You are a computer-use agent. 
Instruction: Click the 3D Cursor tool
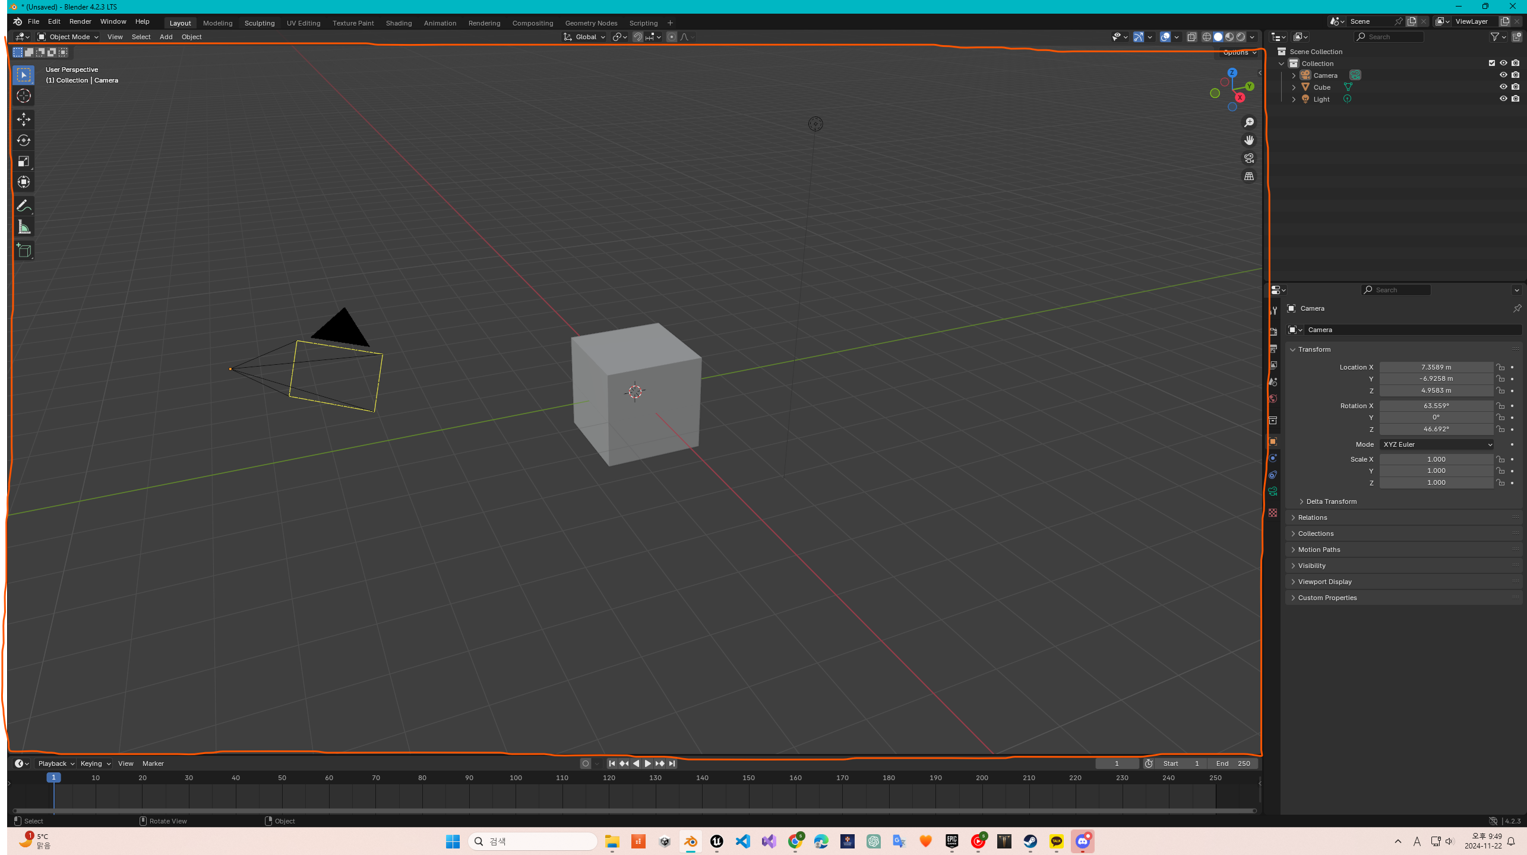click(x=24, y=96)
